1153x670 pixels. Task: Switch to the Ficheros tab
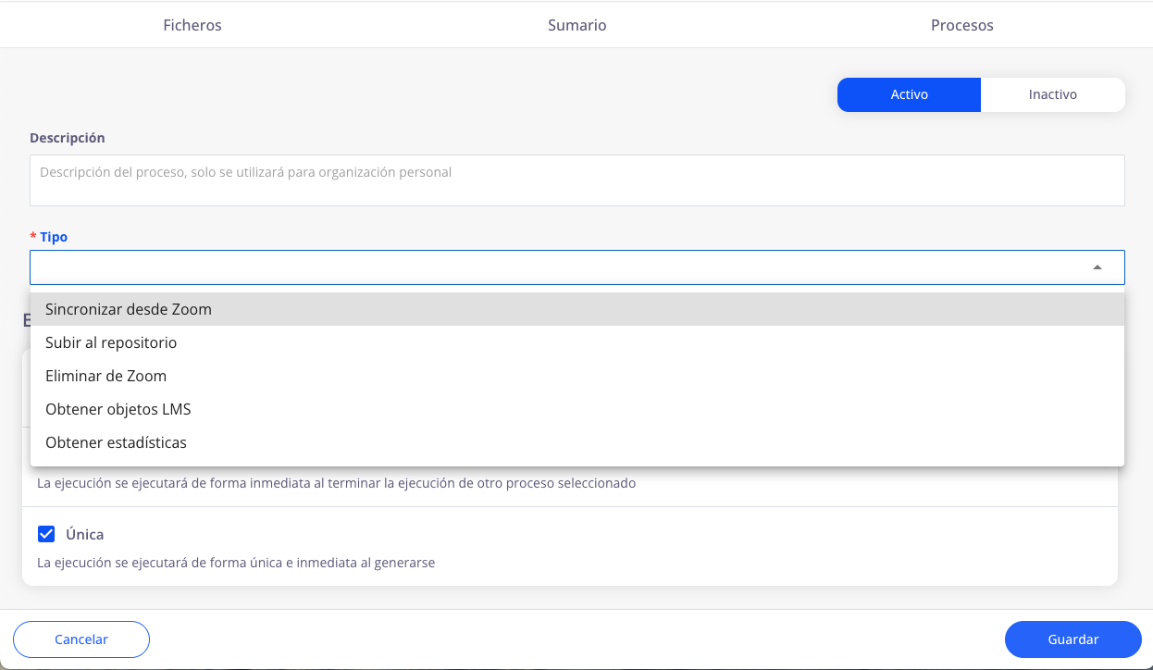(192, 25)
